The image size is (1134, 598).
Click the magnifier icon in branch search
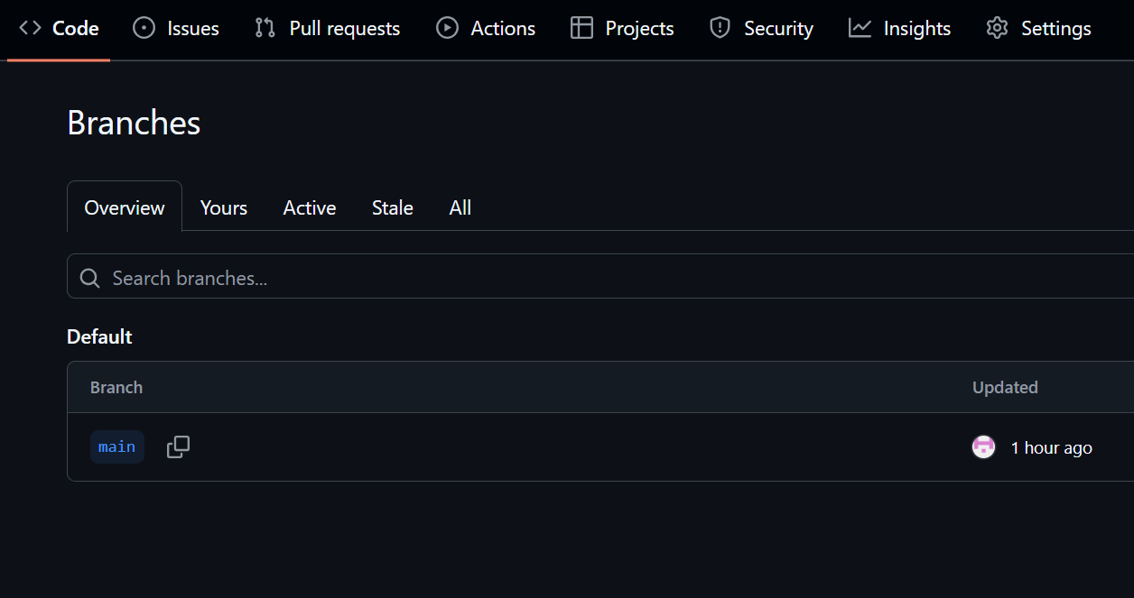[x=89, y=278]
